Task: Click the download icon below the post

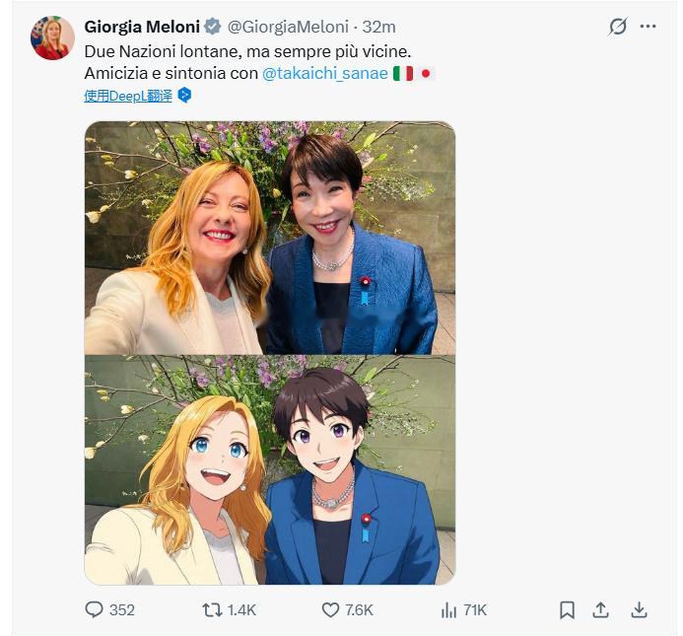Action: point(639,610)
